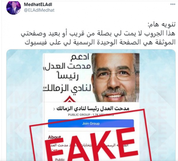Screen dimensions: 178x161
Task: Click the About section heading
Action: (x=54, y=137)
